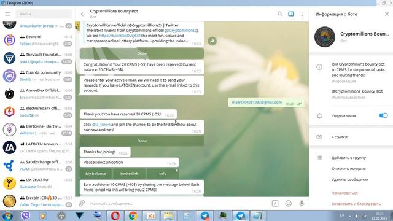Open Google Chrome from the taskbar
Viewport: 393px width, 221px height.
pos(133,215)
